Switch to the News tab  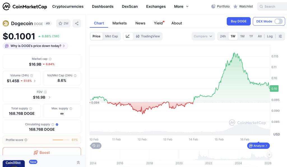click(x=140, y=23)
